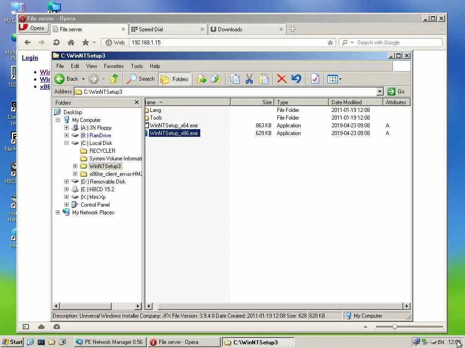Viewport: 465px width, 348px height.
Task: Click the Cut scissors icon
Action: [249, 79]
